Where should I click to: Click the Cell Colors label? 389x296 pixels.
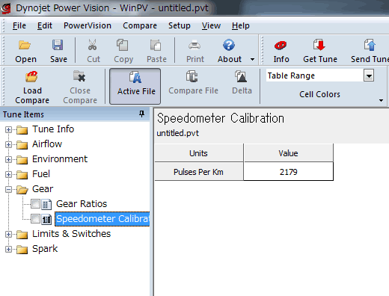(x=319, y=94)
